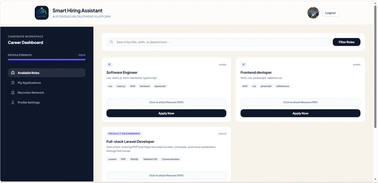The width and height of the screenshot is (378, 183).
Task: Click the MySQL skill tag
Action: click(x=134, y=159)
